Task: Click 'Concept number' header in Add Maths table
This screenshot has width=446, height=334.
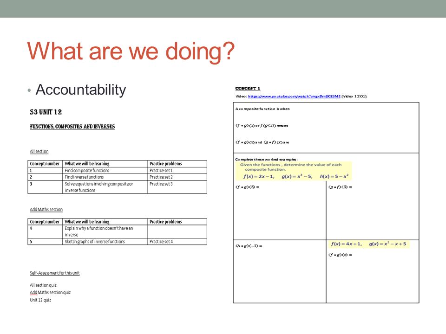Action: (x=45, y=222)
